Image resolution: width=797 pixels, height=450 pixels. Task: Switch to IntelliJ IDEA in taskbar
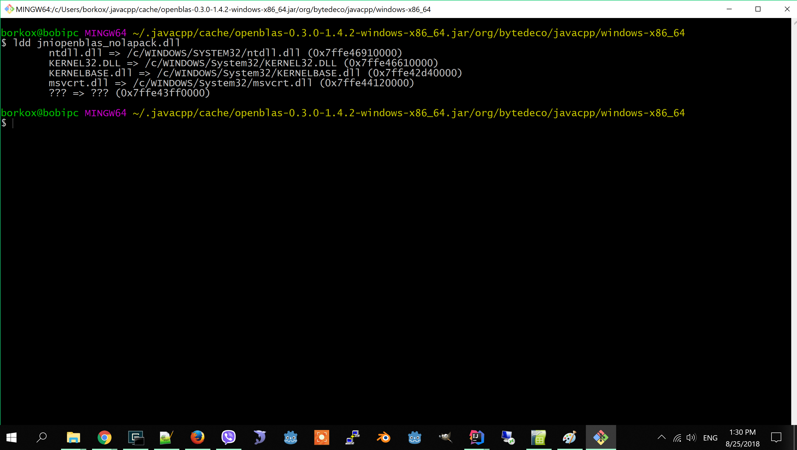pos(477,437)
